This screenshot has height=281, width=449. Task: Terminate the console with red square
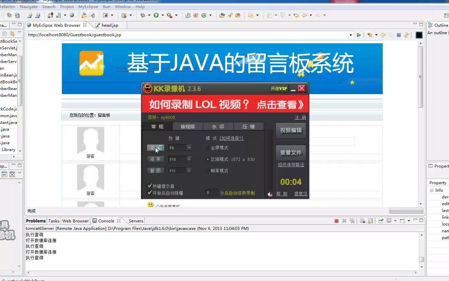pos(336,221)
